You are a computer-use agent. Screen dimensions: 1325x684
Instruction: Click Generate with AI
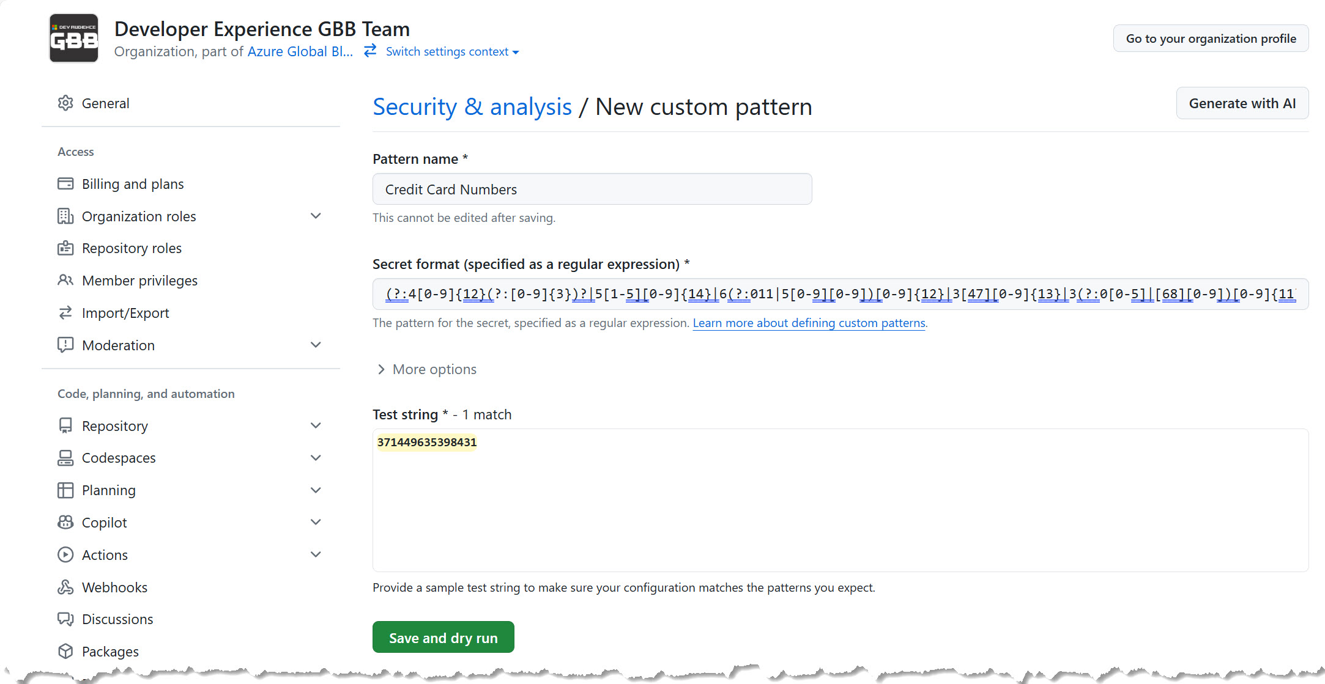pyautogui.click(x=1242, y=103)
